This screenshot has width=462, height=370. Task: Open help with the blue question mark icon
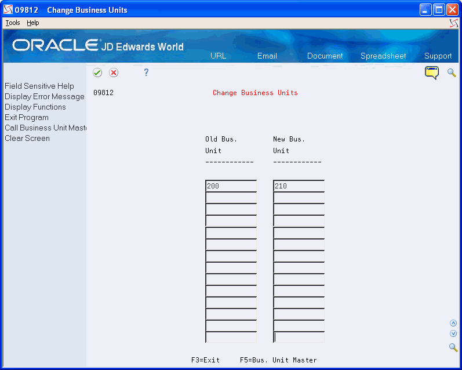coord(146,72)
